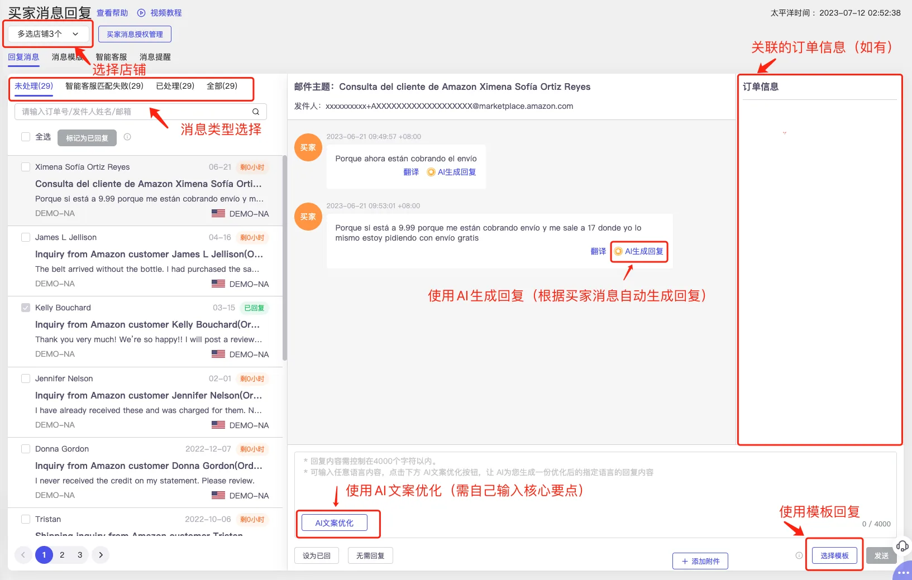Click the info icon beside 选择模板
Image resolution: width=912 pixels, height=580 pixels.
tap(799, 555)
